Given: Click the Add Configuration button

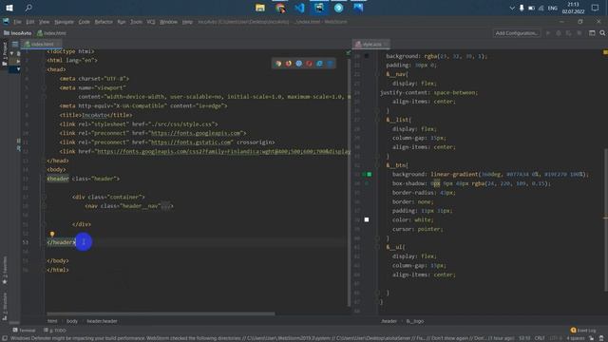Looking at the screenshot, I should click(517, 33).
